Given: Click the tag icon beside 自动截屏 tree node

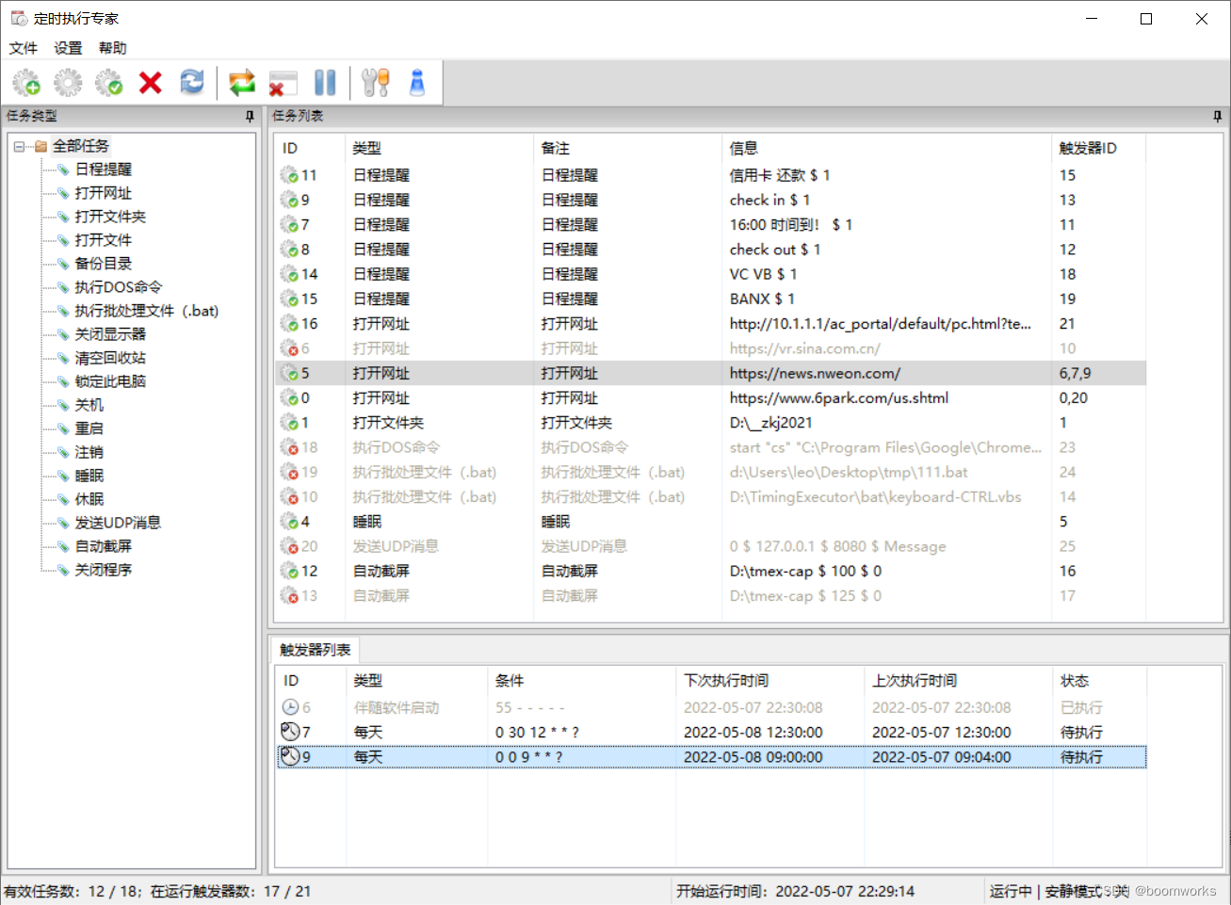Looking at the screenshot, I should tap(63, 546).
